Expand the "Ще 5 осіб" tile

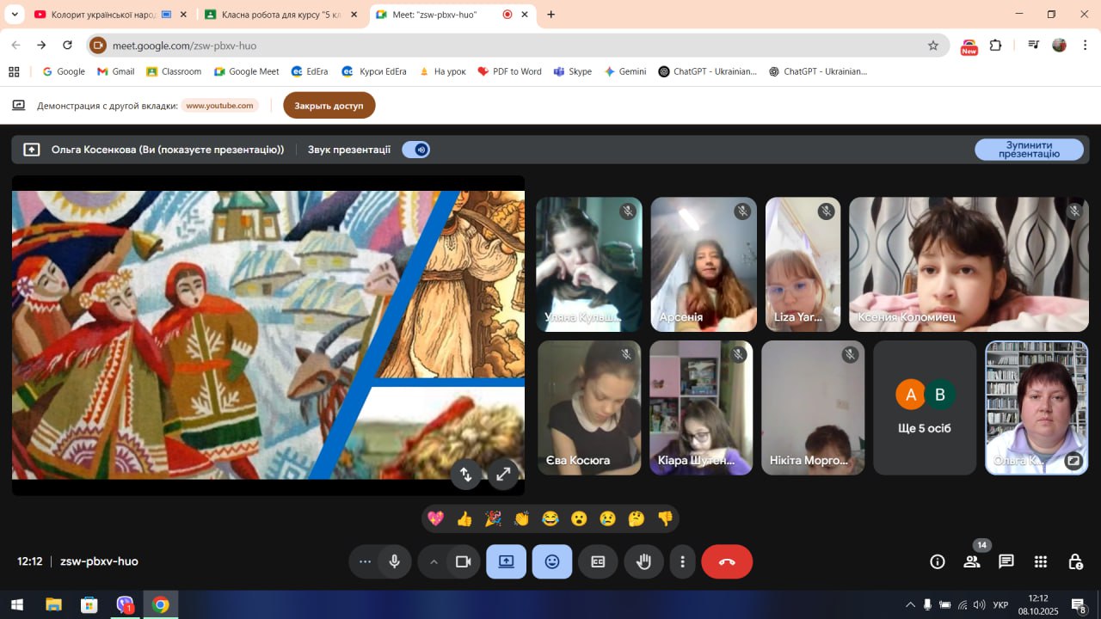(x=924, y=408)
